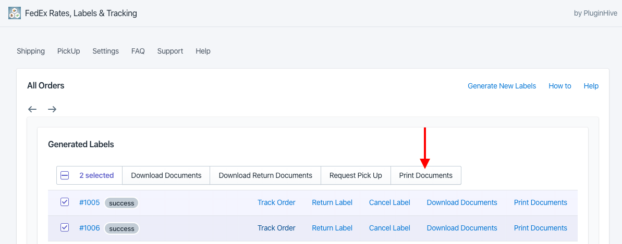Open the Settings menu
This screenshot has width=622, height=244.
coord(105,51)
